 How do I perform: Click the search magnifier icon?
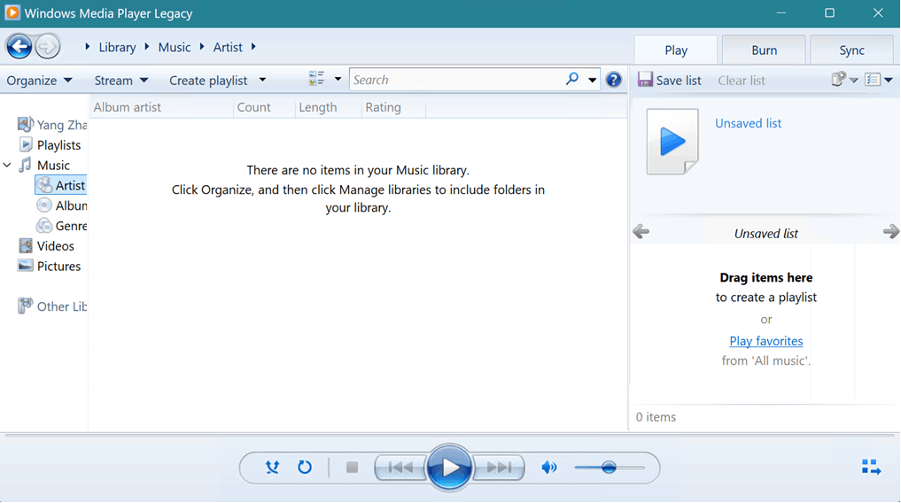(571, 79)
